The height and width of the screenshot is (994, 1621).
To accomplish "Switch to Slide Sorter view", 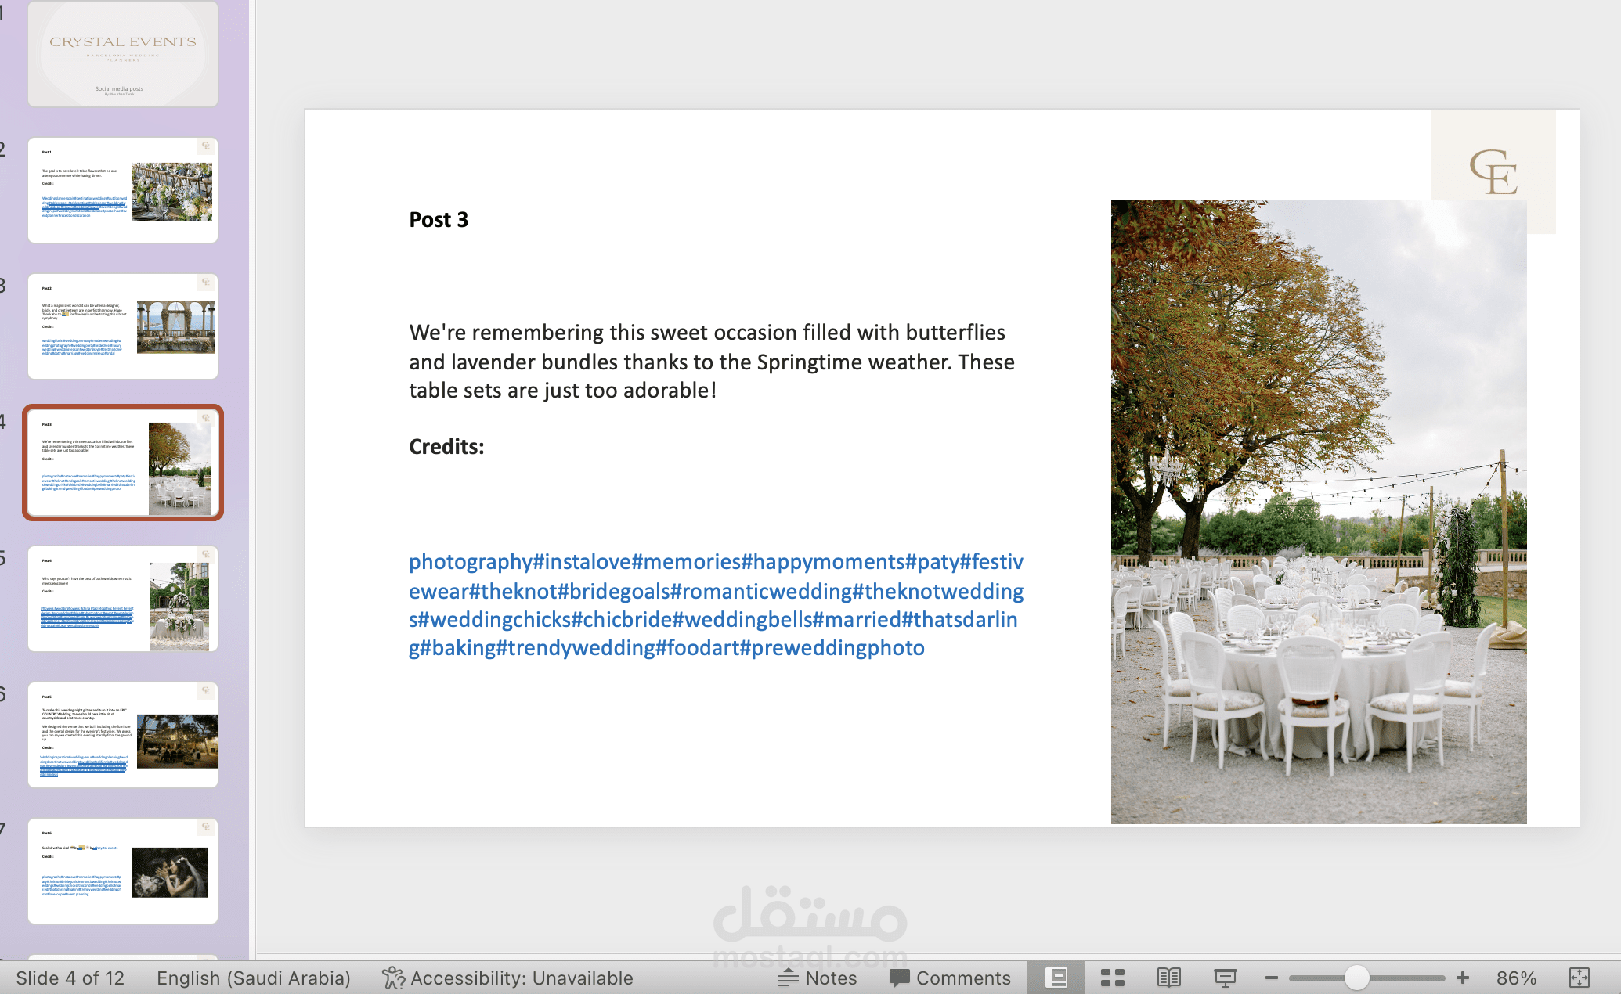I will point(1113,978).
